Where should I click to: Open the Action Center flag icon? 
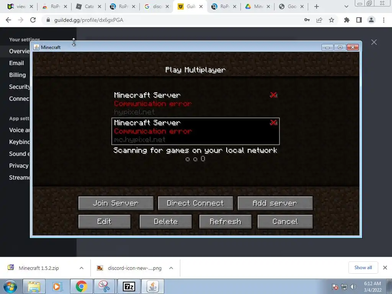pyautogui.click(x=335, y=287)
